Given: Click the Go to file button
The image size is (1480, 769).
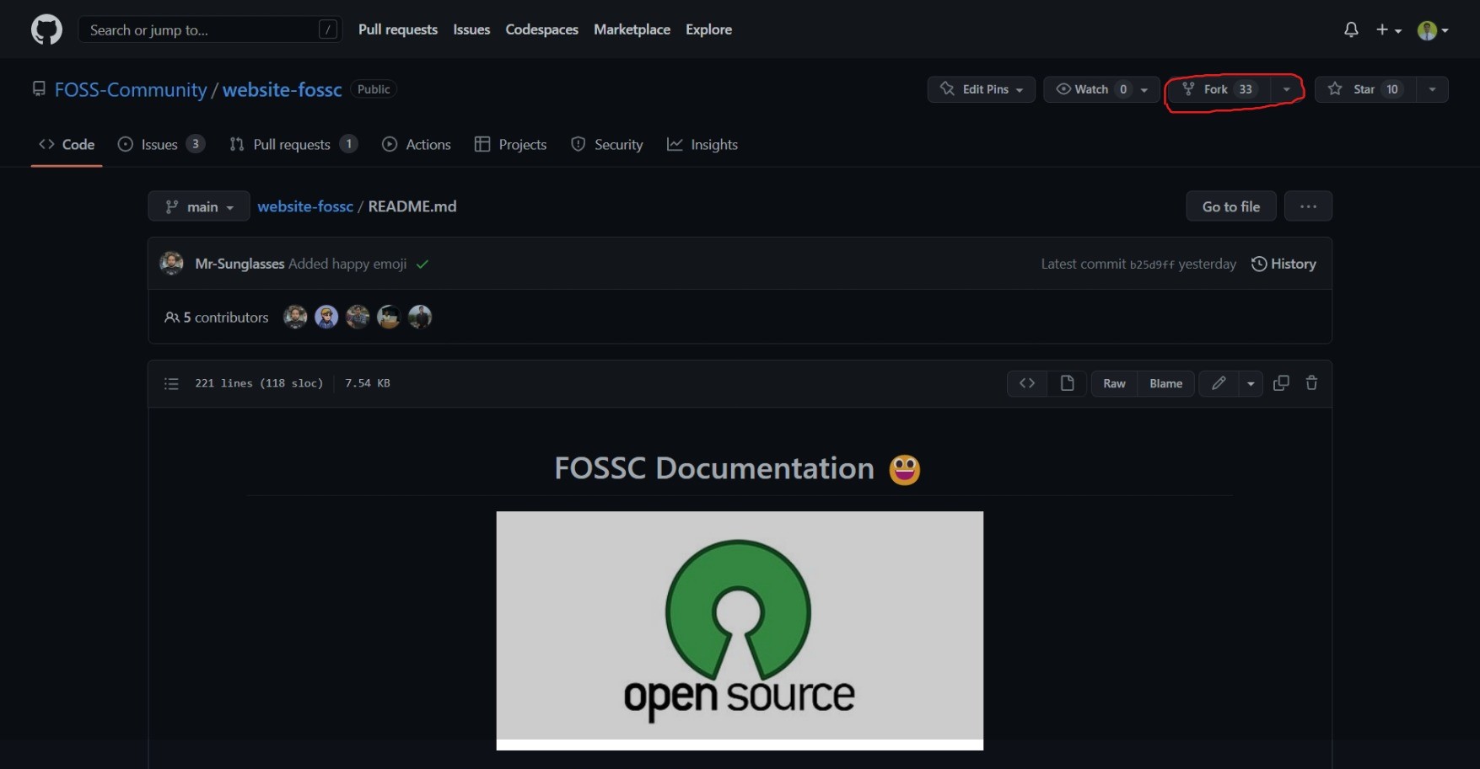Looking at the screenshot, I should [1230, 206].
